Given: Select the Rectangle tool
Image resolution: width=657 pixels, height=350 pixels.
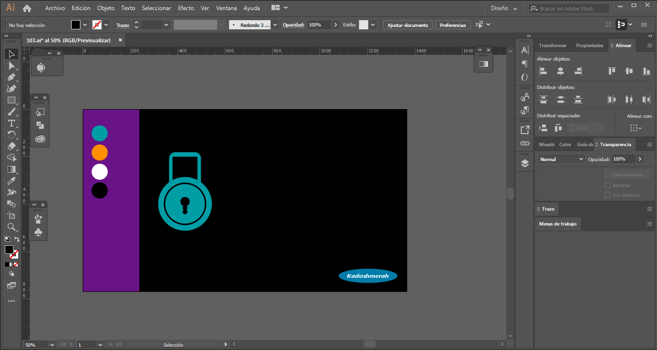Looking at the screenshot, I should 12,100.
